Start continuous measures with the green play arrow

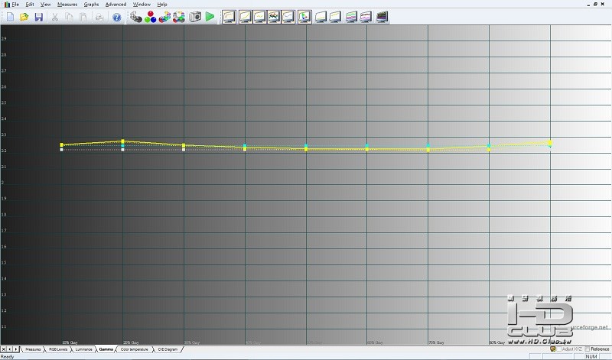[210, 16]
